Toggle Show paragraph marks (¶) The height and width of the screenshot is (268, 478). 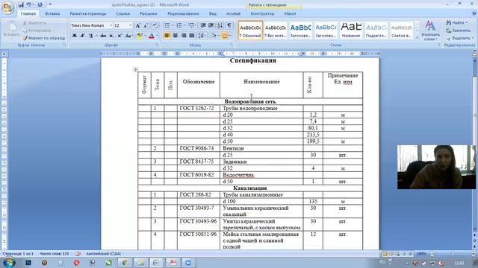[229, 26]
